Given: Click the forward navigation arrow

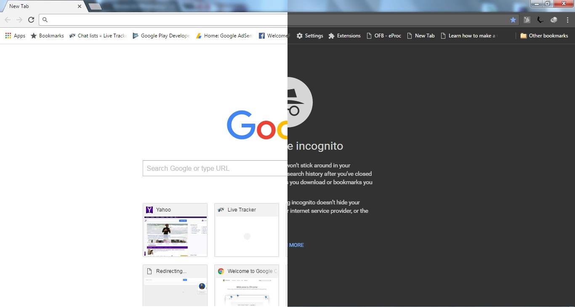Looking at the screenshot, I should (19, 20).
